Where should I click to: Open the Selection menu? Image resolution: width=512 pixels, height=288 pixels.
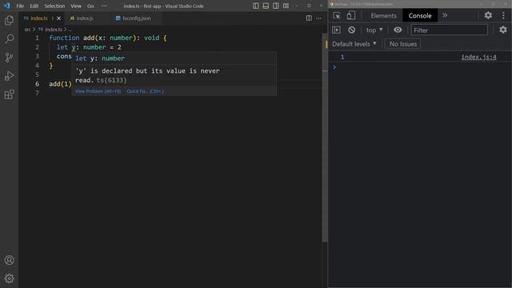click(x=54, y=6)
